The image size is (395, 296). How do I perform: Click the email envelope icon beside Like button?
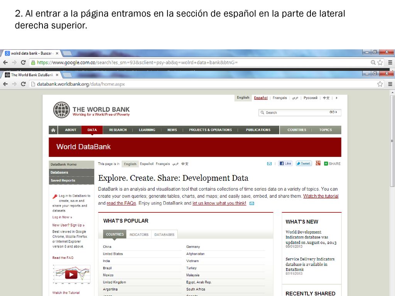[269, 163]
